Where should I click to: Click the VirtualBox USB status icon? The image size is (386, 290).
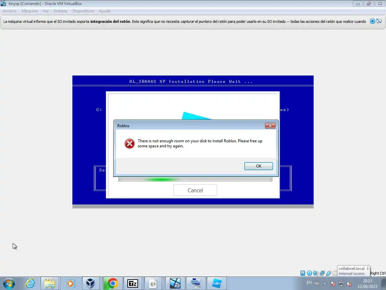329,273
